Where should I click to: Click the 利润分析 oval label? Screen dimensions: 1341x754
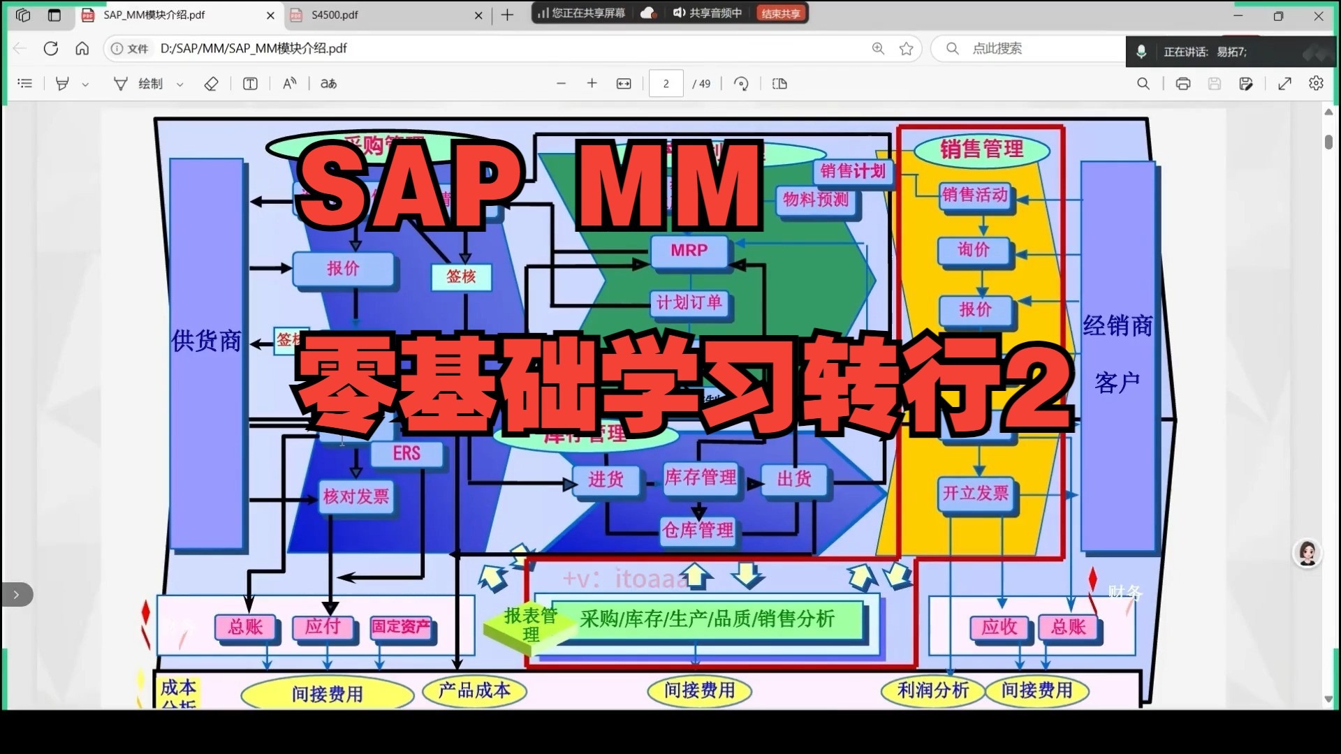point(933,690)
